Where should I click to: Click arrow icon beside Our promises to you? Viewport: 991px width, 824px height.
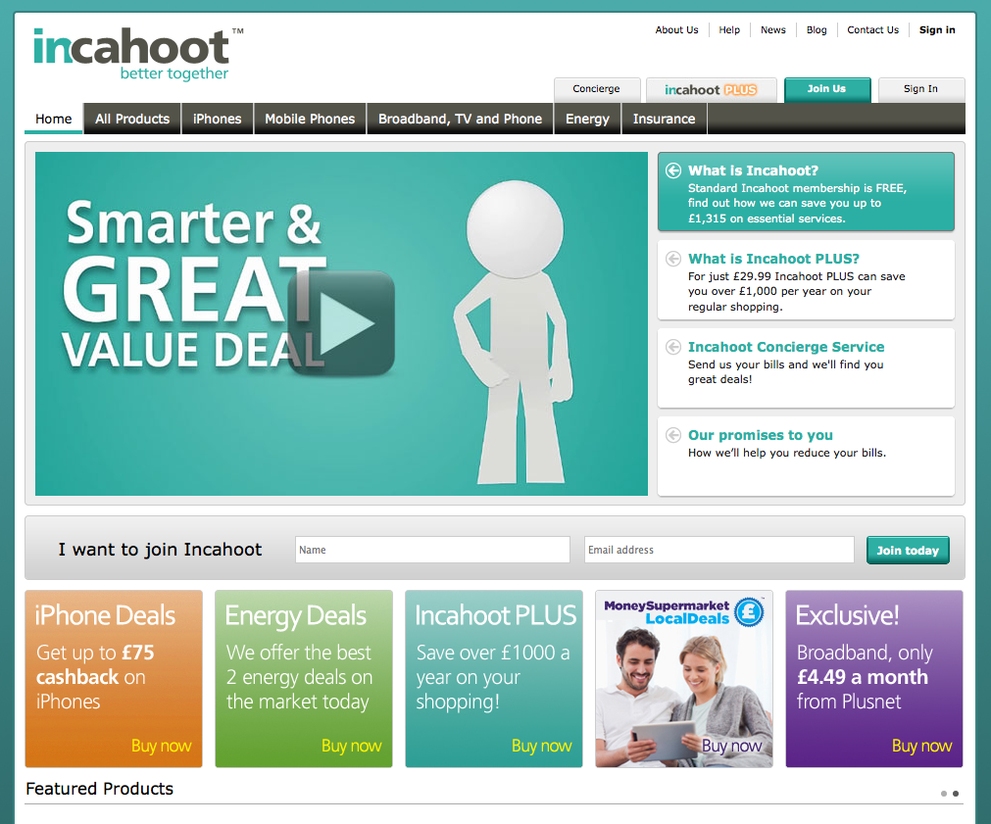[x=672, y=435]
